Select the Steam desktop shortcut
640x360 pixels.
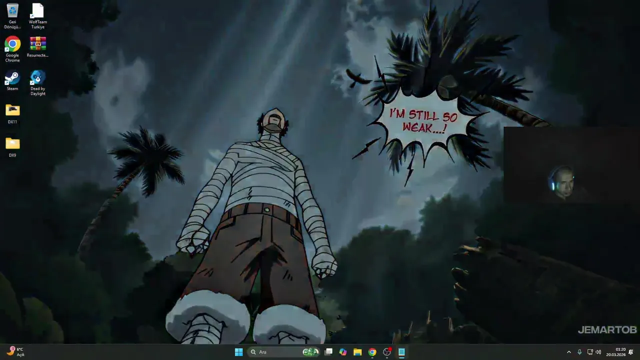tap(12, 80)
